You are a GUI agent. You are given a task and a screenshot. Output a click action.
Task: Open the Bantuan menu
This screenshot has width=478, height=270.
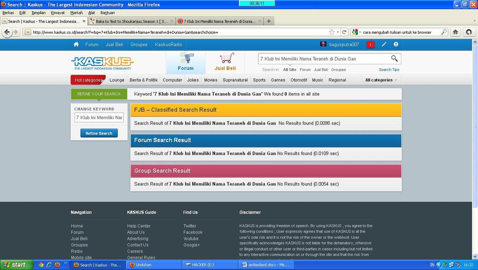tap(108, 13)
